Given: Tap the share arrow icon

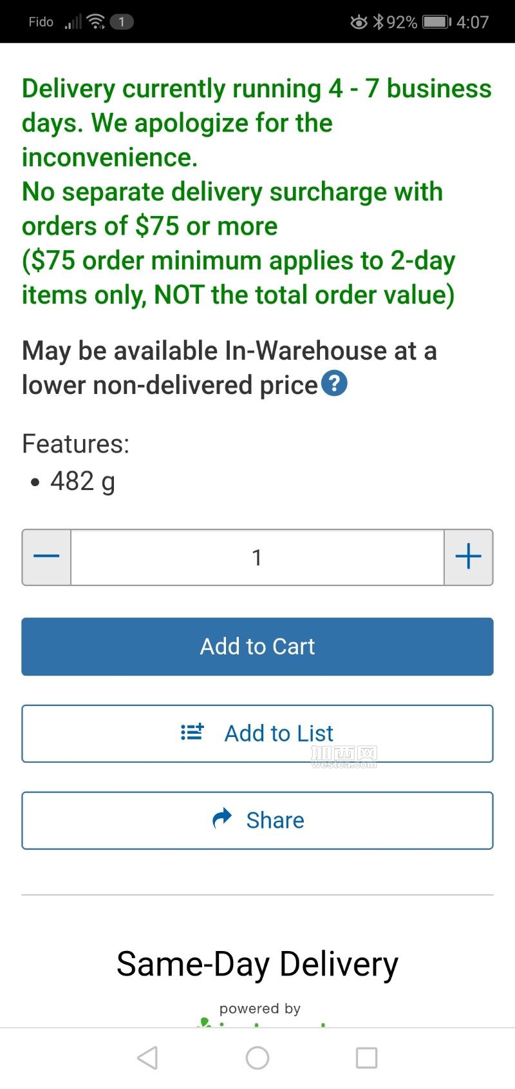Looking at the screenshot, I should click(x=222, y=819).
